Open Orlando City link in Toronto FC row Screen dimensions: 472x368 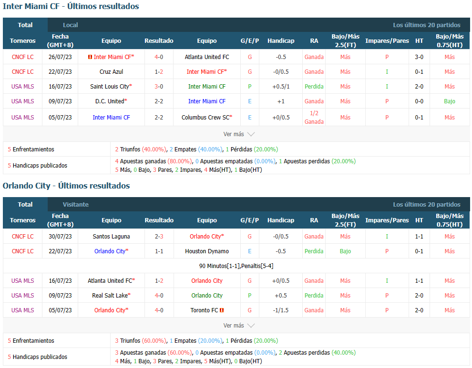click(110, 310)
